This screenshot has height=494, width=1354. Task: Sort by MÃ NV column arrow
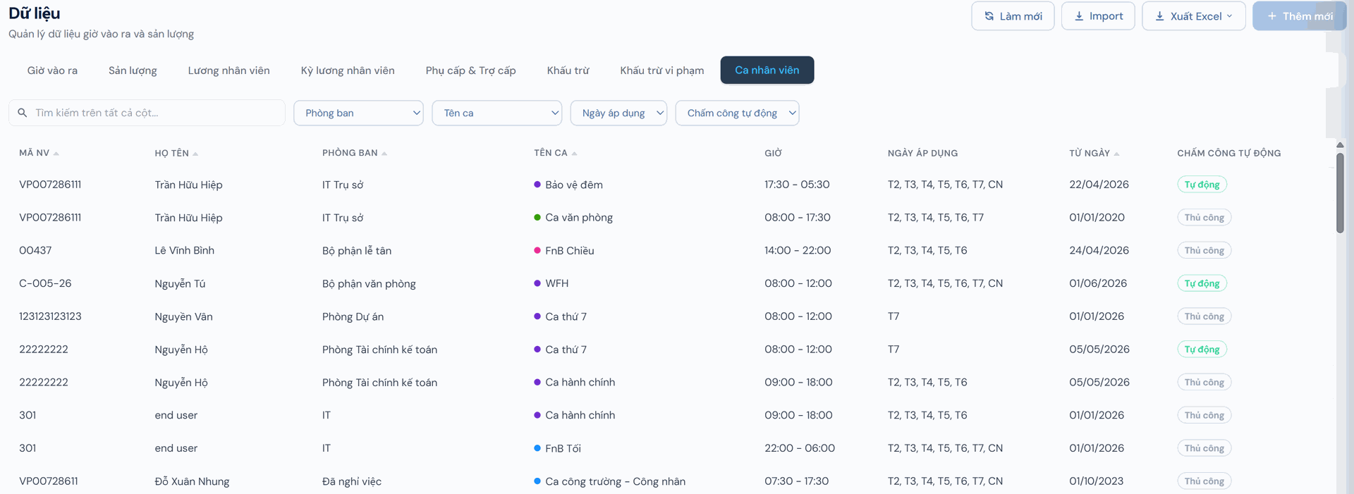[x=56, y=154]
